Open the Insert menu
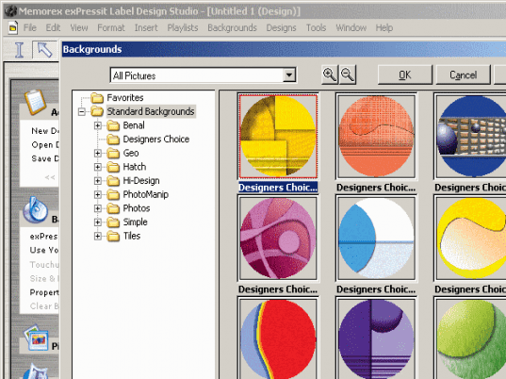Image resolution: width=506 pixels, height=379 pixels. point(146,27)
